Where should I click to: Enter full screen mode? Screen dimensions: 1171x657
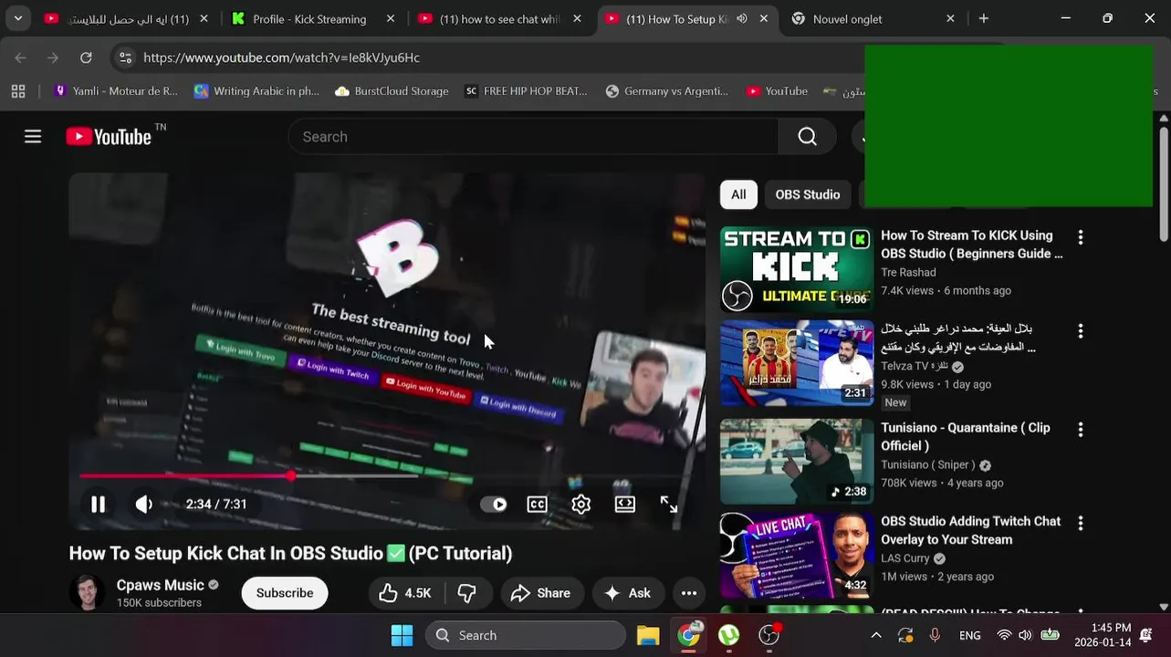(x=669, y=504)
